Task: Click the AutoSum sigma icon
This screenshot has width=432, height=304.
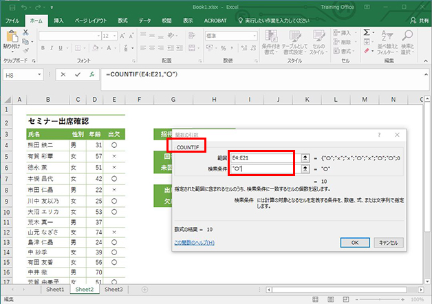Action: pos(367,32)
